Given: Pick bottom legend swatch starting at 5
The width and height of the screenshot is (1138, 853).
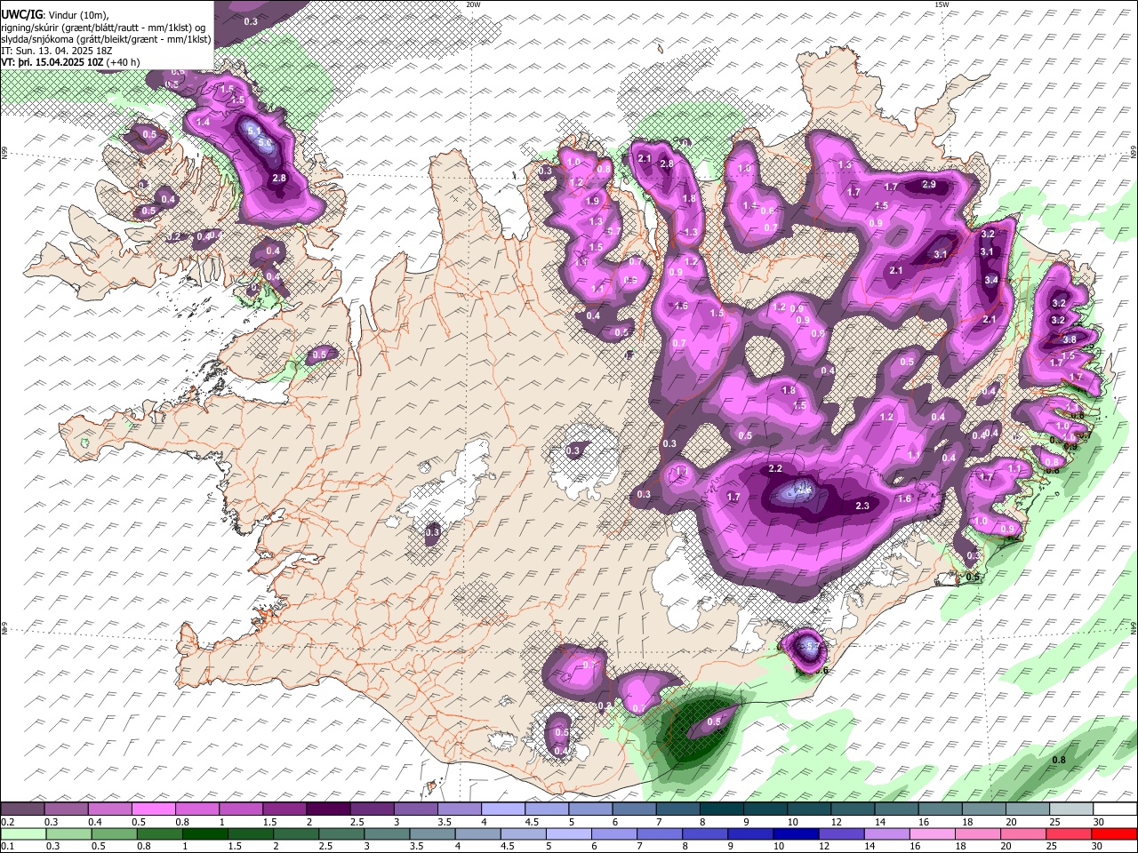Looking at the screenshot, I should pos(568,833).
